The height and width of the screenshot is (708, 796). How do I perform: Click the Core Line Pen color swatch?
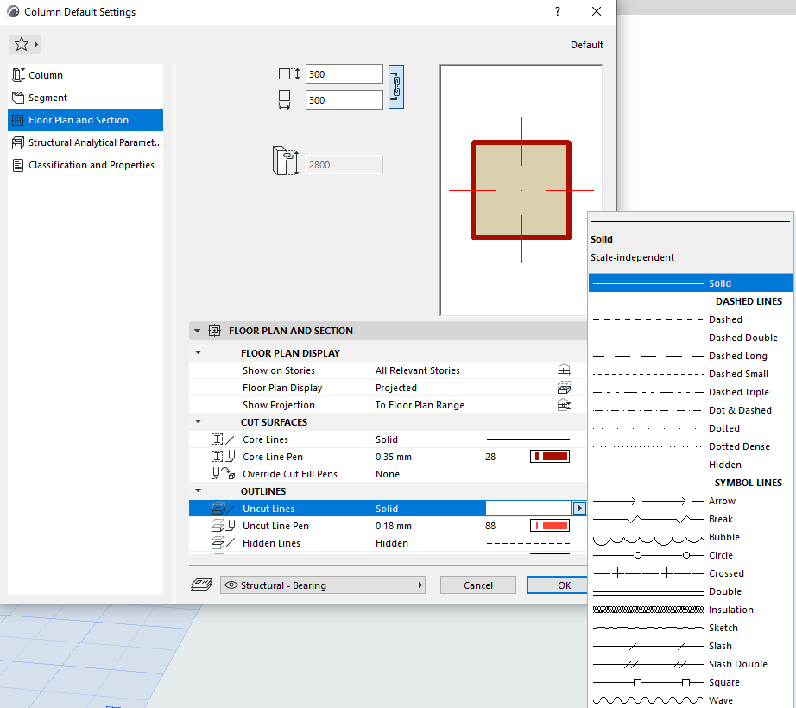[x=549, y=457]
